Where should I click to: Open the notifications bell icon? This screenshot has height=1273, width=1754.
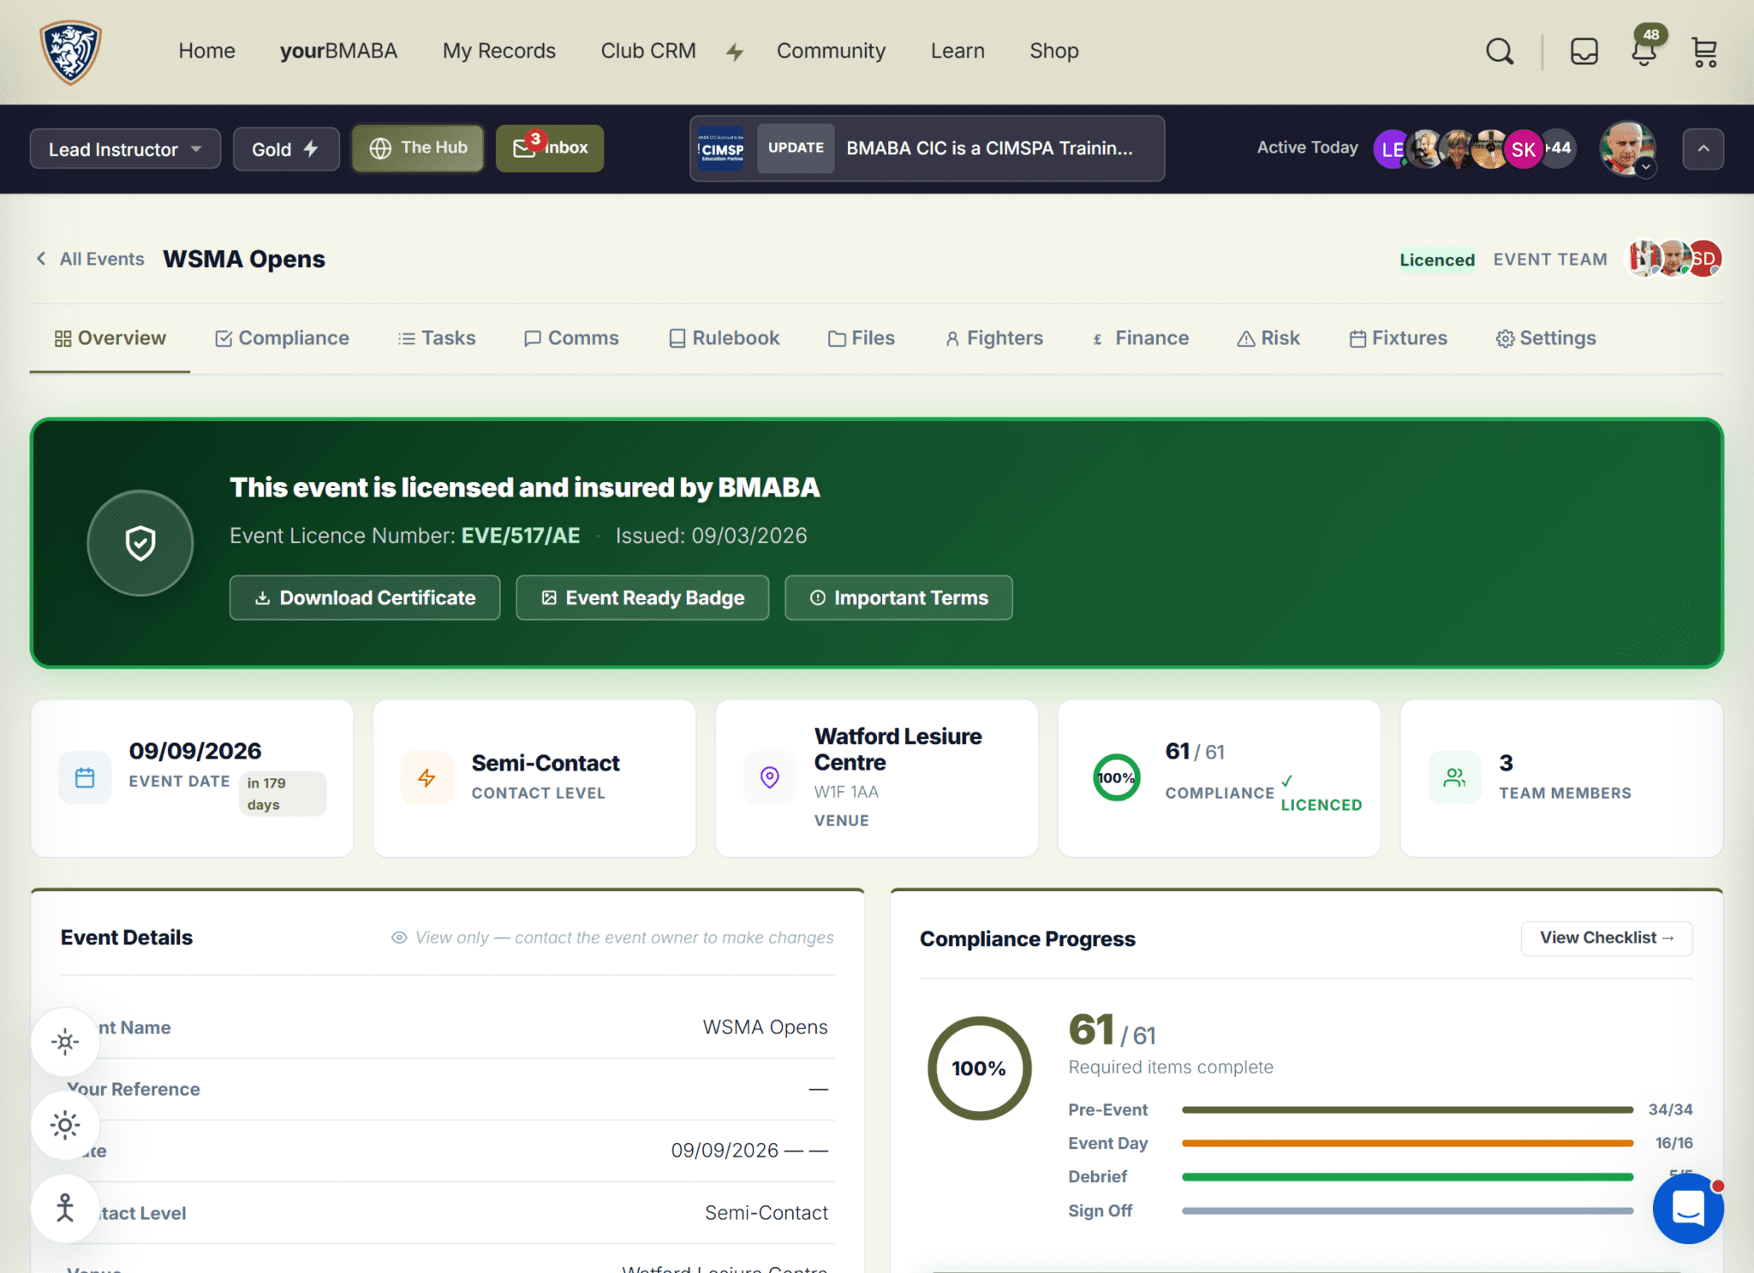click(x=1644, y=51)
